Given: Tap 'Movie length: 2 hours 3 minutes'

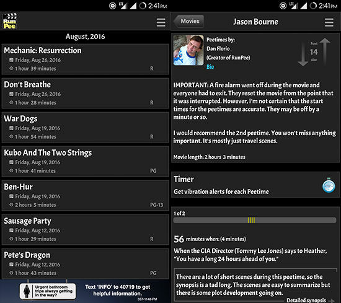Looking at the screenshot, I should tap(209, 157).
